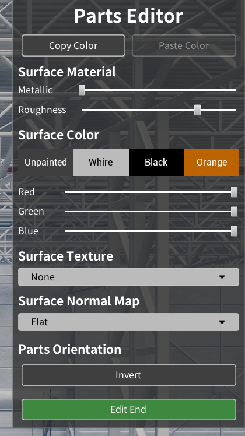Click the Metallic slider handle

(x=82, y=90)
